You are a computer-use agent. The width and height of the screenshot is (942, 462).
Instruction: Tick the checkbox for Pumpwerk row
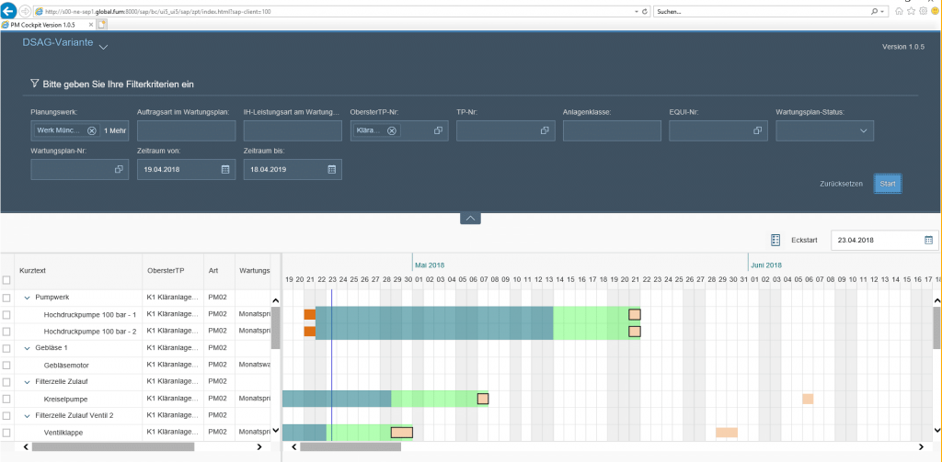pyautogui.click(x=7, y=298)
